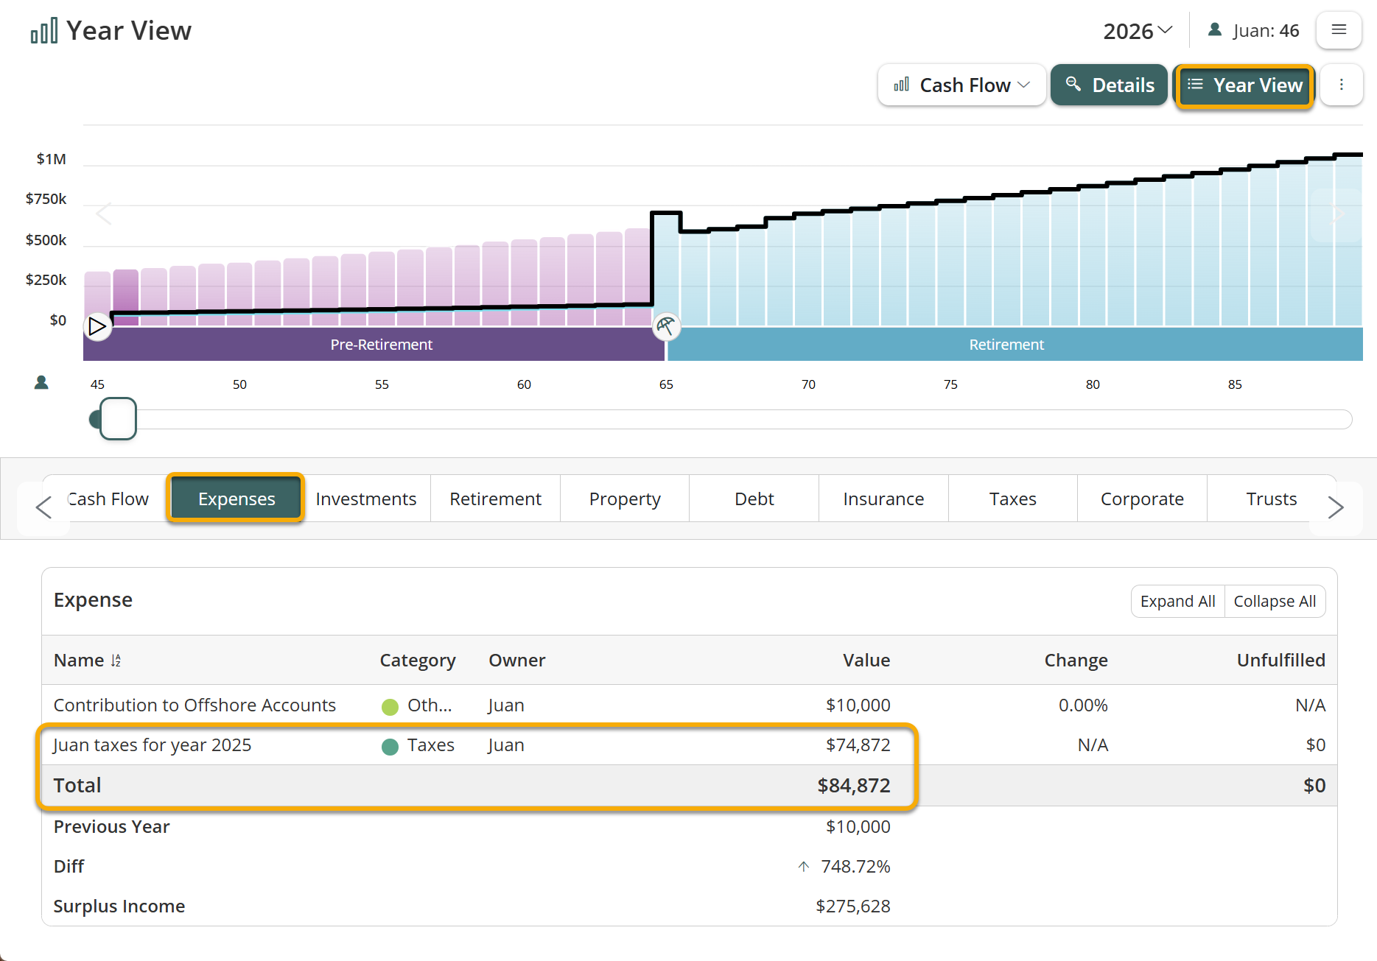This screenshot has width=1377, height=961.
Task: Click the Expand All button
Action: click(x=1177, y=602)
